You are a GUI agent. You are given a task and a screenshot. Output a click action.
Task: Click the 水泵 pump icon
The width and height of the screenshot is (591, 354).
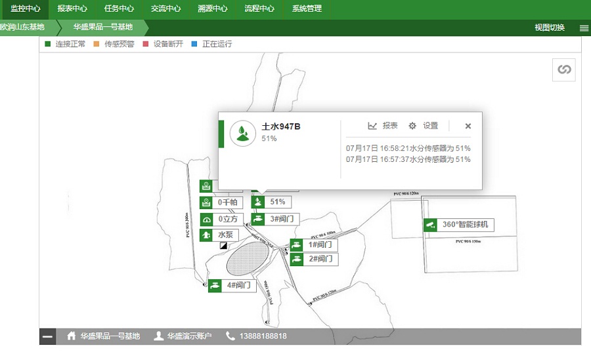tap(206, 235)
